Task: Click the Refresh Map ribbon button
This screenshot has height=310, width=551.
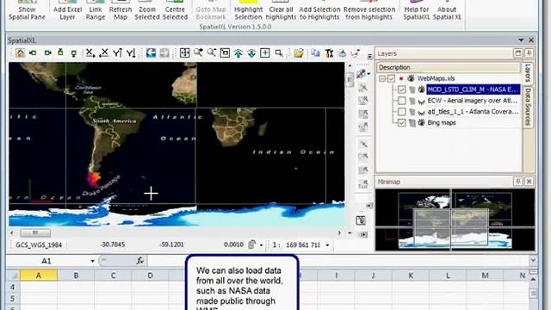Action: coord(121,11)
